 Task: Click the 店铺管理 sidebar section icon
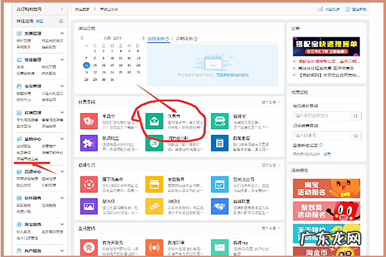click(x=19, y=112)
